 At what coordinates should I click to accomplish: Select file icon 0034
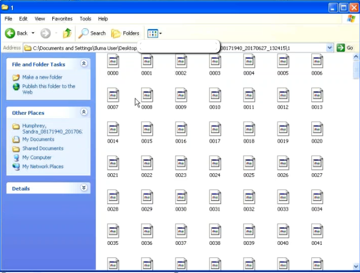tap(317, 197)
